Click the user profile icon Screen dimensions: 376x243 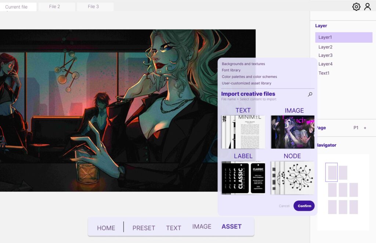[367, 7]
